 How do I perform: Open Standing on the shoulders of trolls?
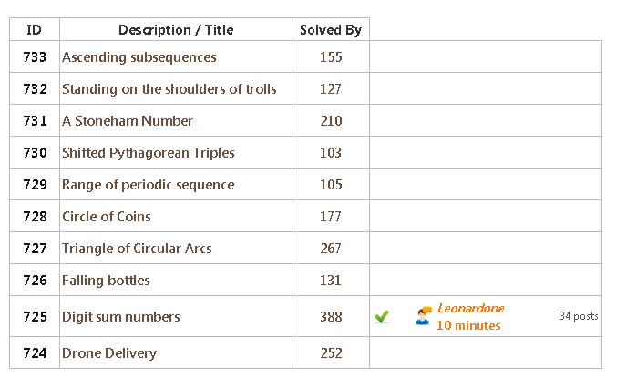coord(169,89)
